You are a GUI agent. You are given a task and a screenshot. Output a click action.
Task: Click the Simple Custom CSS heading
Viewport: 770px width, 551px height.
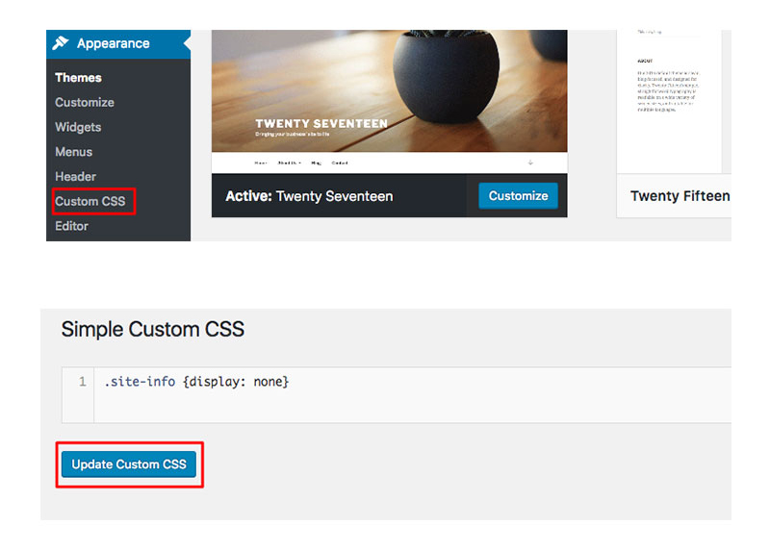pos(153,329)
